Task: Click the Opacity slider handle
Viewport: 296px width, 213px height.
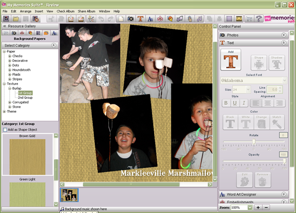Action: (284, 161)
